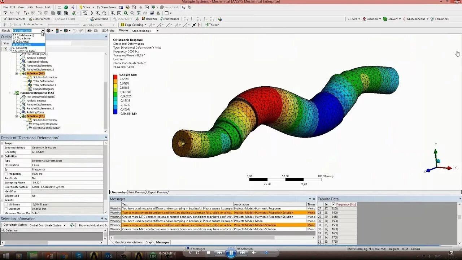Click the Tolerances toolbar item
Image resolution: width=462 pixels, height=260 pixels.
coord(439,19)
